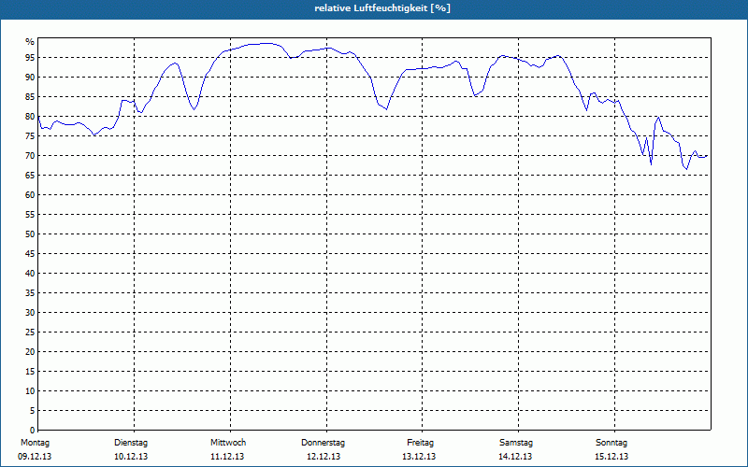Click the date '13.12.13'
This screenshot has width=748, height=467.
tap(419, 457)
